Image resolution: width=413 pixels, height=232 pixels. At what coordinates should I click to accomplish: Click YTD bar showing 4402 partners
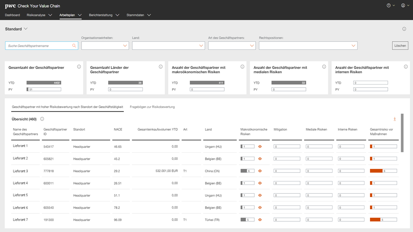[x=44, y=83]
